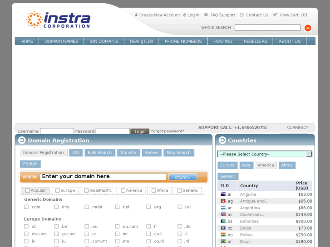
Task: Click the Contact Us envelope icon
Action: [x=241, y=15]
